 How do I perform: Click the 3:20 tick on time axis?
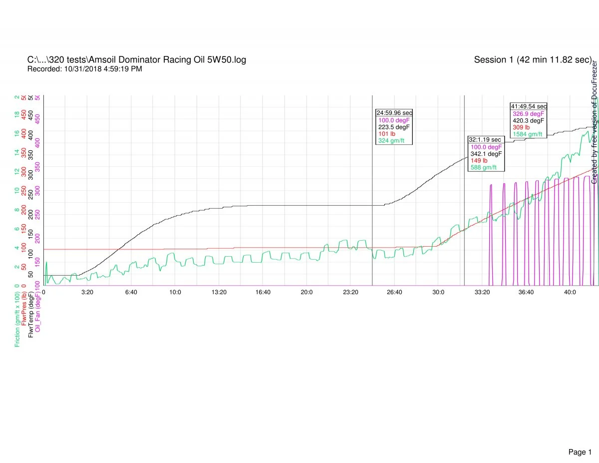tap(87, 292)
